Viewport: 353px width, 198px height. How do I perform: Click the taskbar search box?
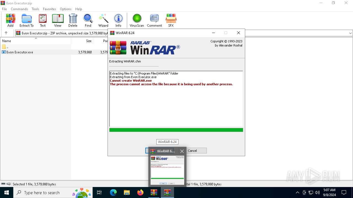(x=53, y=193)
